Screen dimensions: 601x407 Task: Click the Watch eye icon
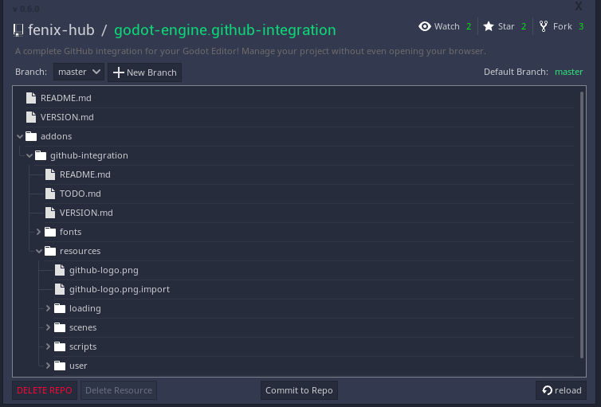(x=425, y=26)
